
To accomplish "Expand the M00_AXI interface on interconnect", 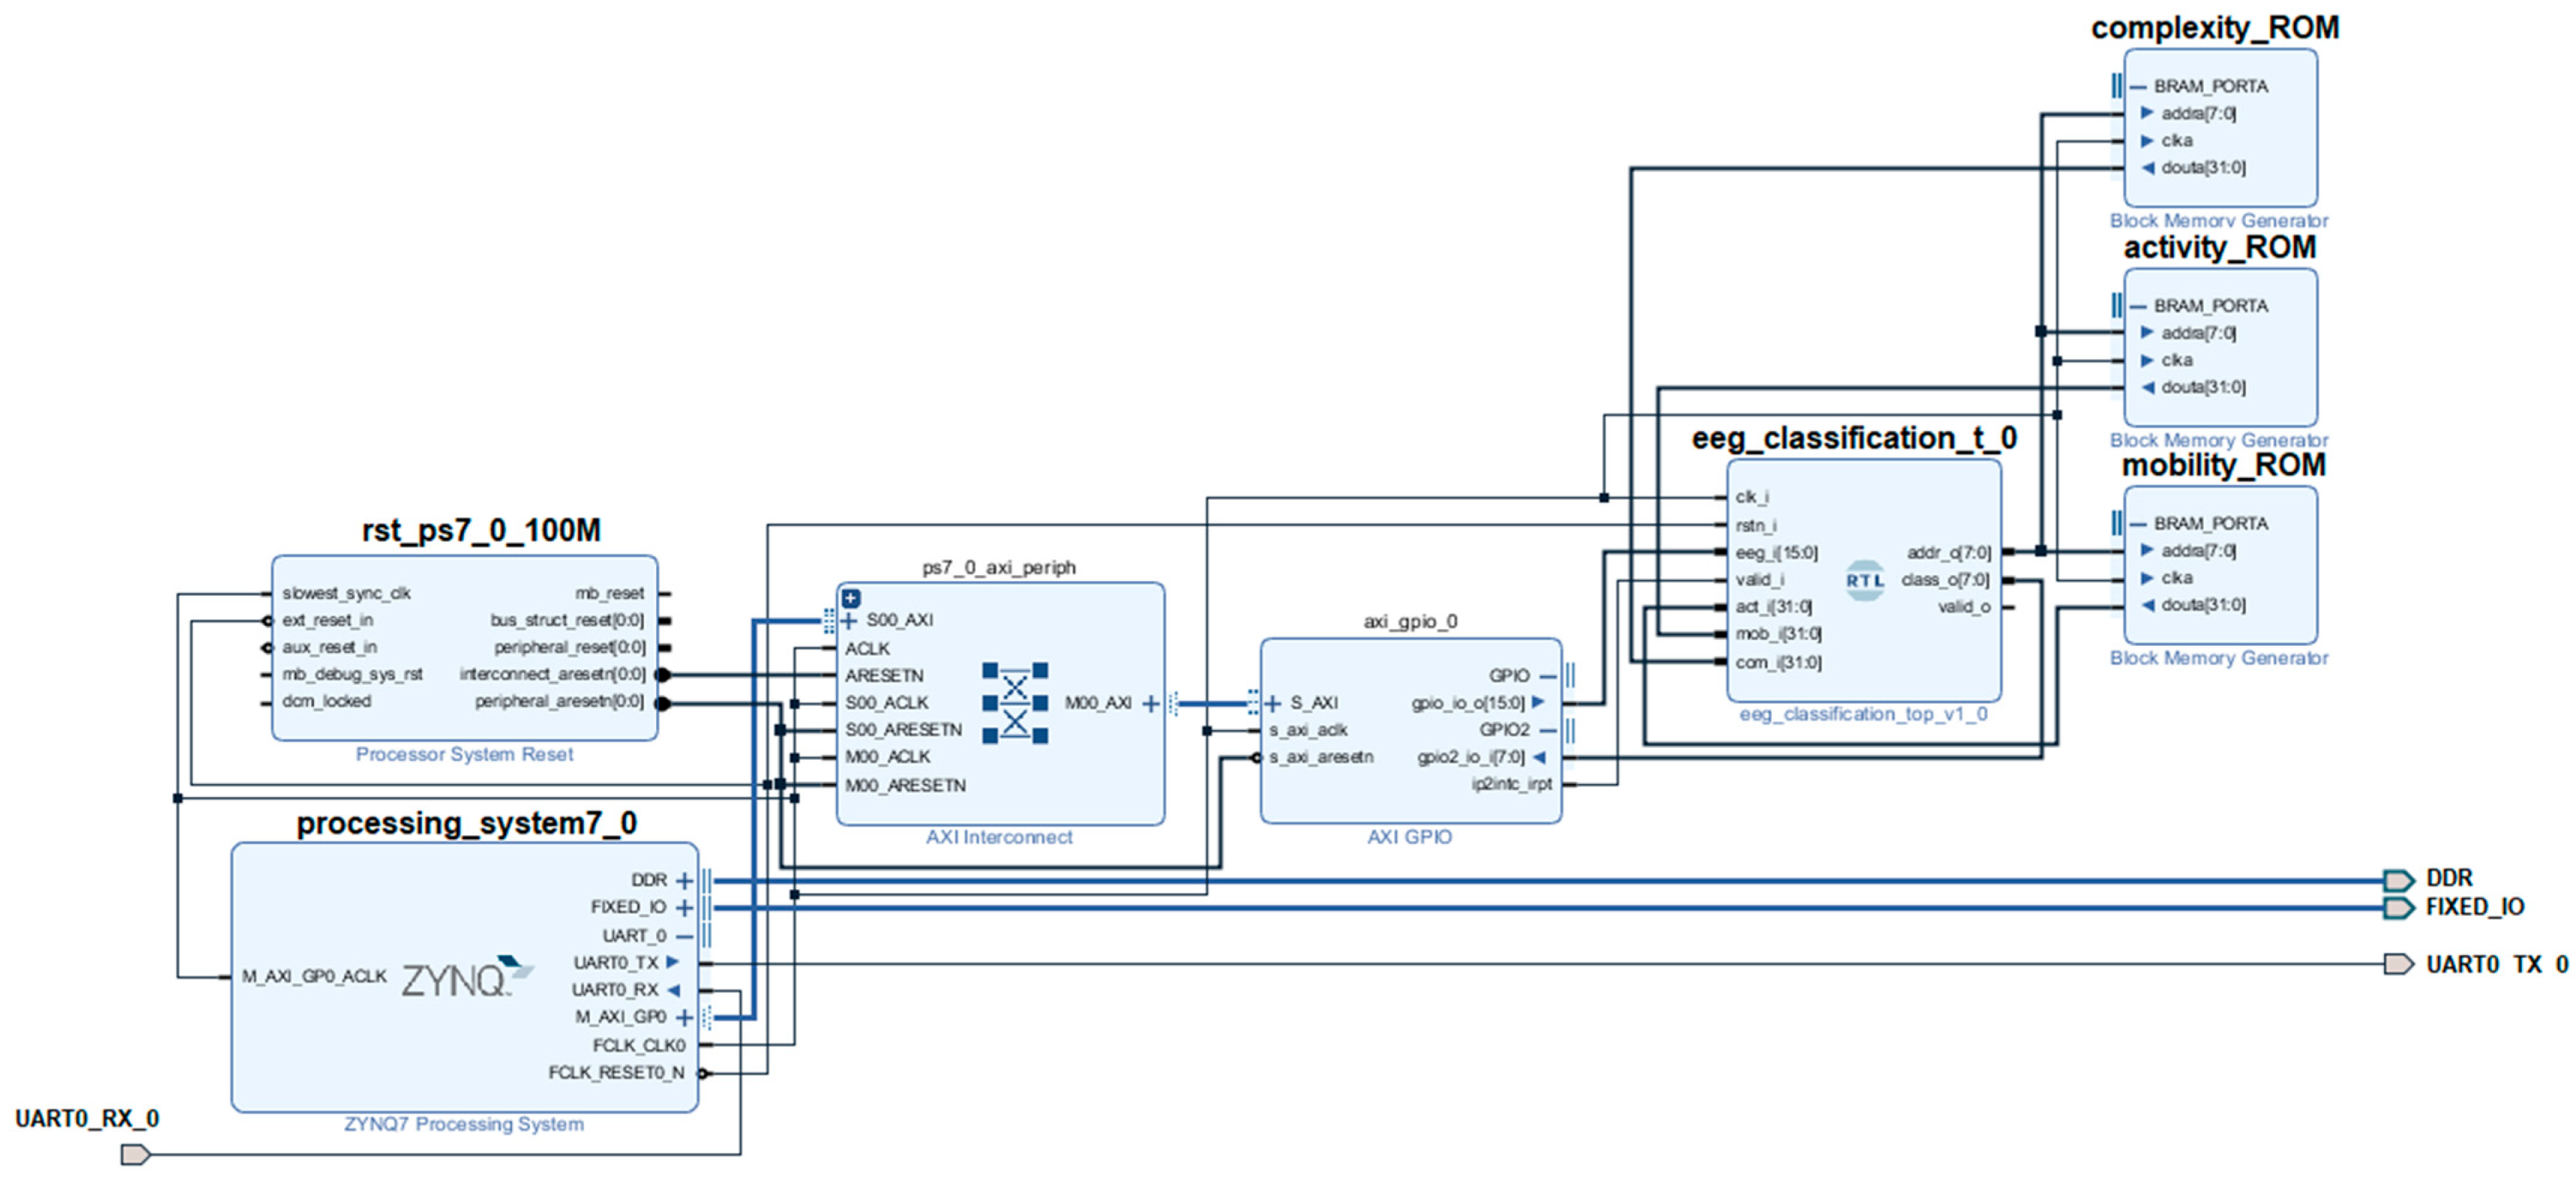I will [x=1151, y=703].
